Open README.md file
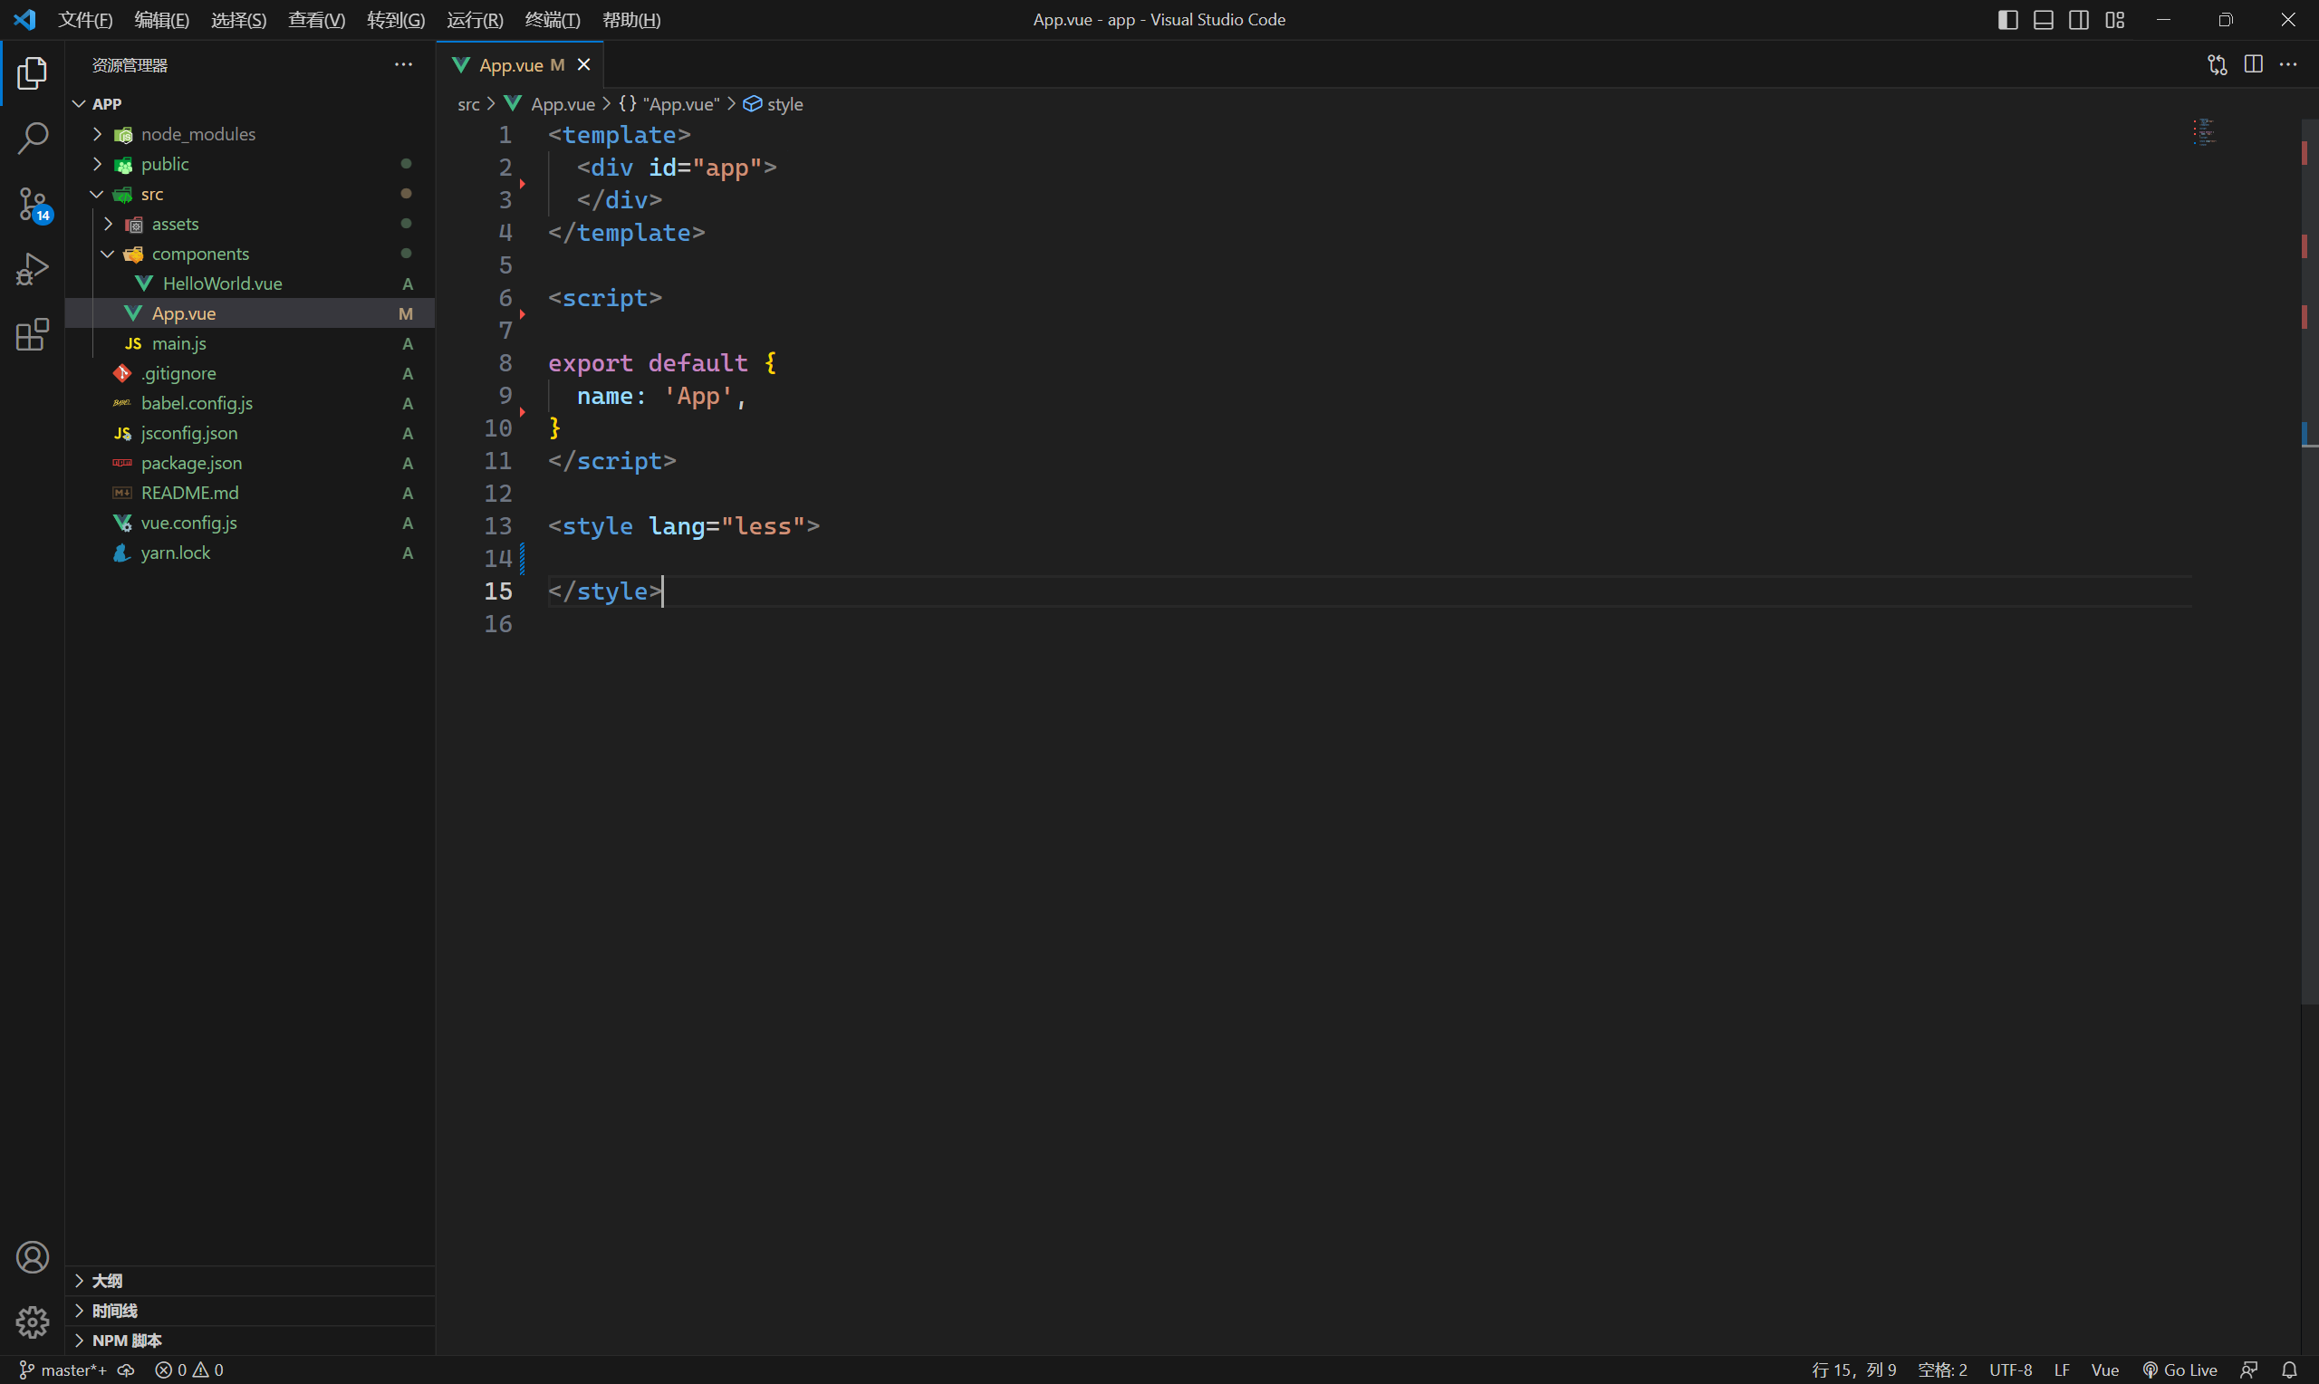Viewport: 2319px width, 1384px height. [x=250, y=493]
